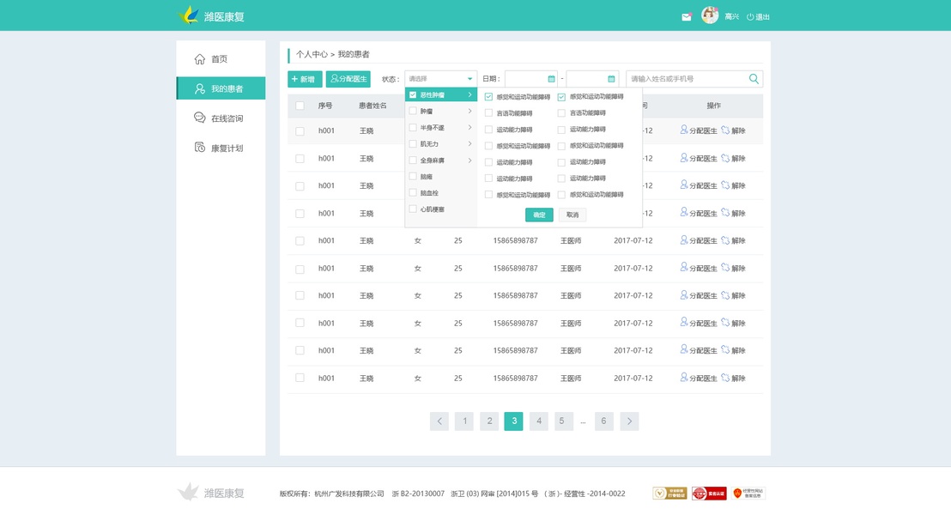Expand the 肿瘤 submenu arrow
This screenshot has width=951, height=515.
coord(469,111)
